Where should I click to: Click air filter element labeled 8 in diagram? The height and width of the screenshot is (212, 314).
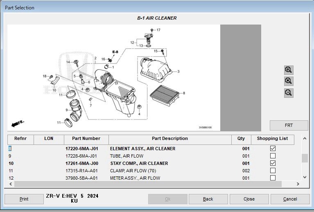point(165,96)
